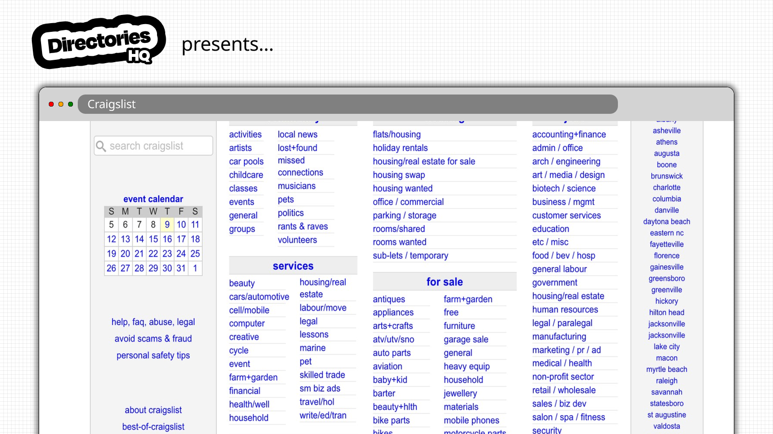This screenshot has width=773, height=434.
Task: Open antiques for sale link
Action: point(389,299)
